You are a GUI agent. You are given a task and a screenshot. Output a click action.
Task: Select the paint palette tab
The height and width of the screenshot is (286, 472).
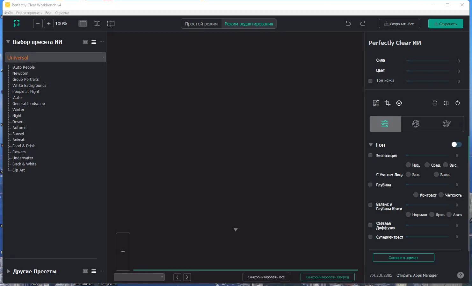click(x=447, y=124)
